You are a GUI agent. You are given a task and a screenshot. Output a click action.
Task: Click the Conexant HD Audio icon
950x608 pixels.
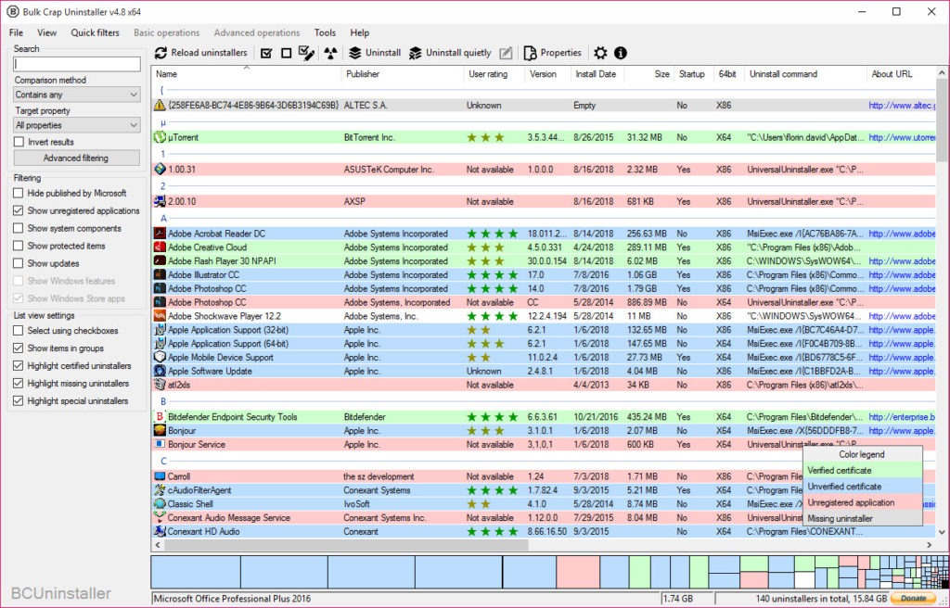point(160,532)
